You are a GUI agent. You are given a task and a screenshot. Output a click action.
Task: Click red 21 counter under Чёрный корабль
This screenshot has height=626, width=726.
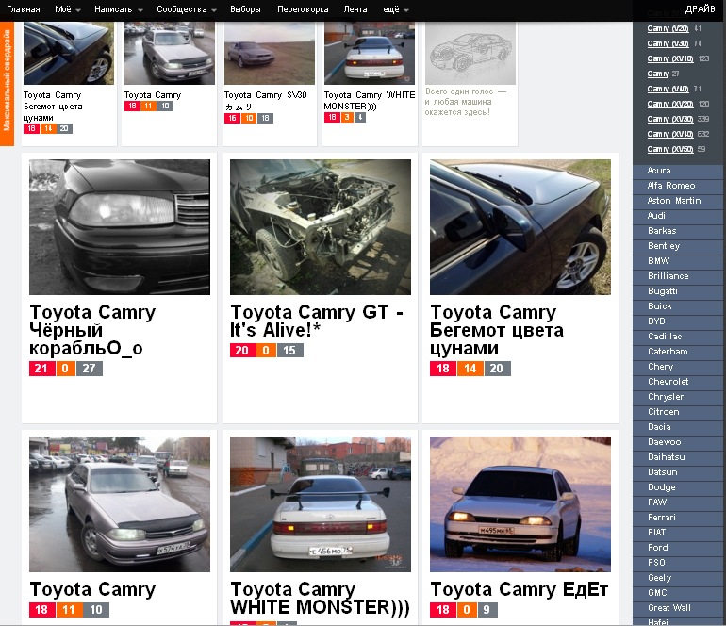(41, 369)
